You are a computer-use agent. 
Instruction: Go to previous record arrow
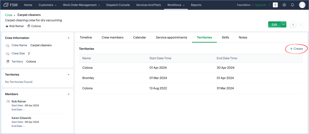coord(293,24)
